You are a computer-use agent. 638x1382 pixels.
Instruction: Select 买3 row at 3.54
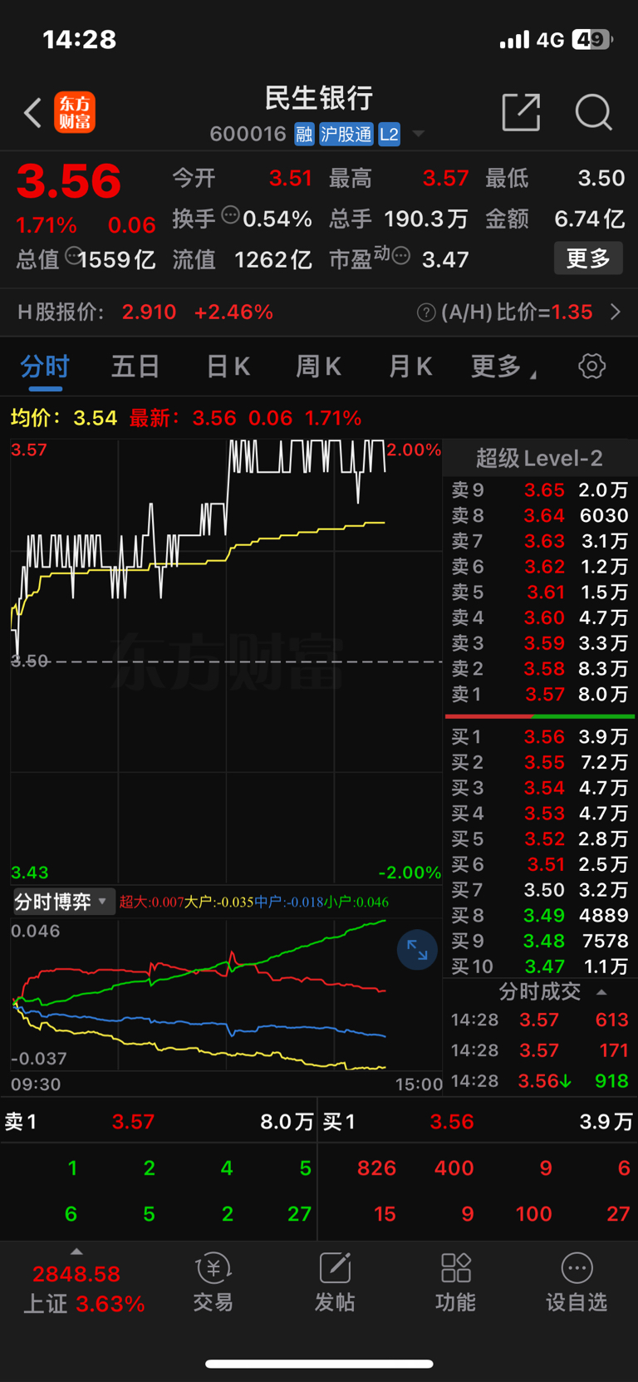point(540,788)
